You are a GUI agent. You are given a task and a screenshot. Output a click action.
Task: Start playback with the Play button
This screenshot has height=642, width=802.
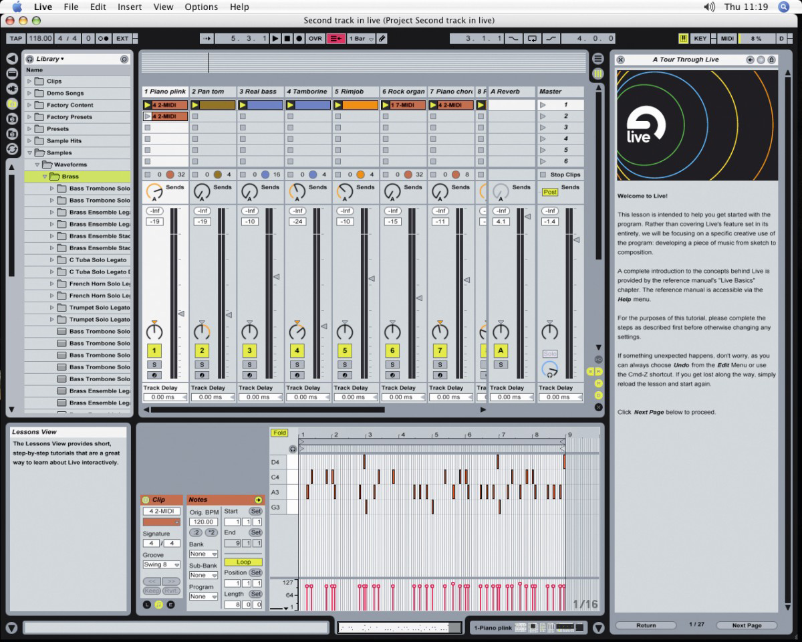[x=275, y=39]
